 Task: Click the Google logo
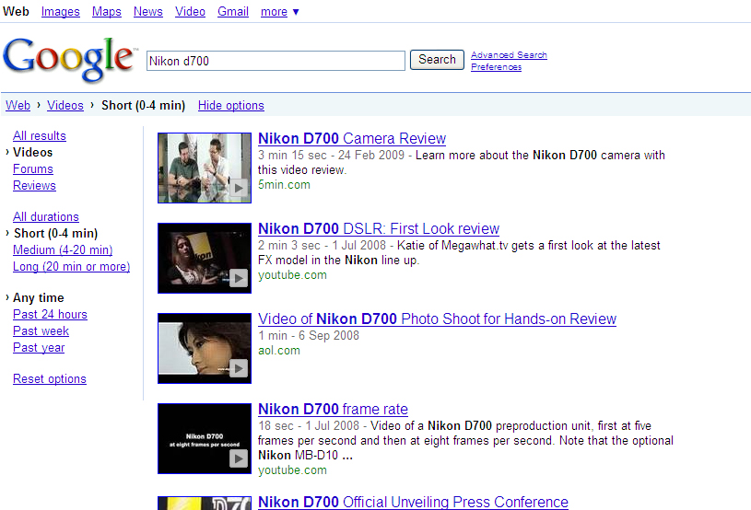click(x=68, y=59)
